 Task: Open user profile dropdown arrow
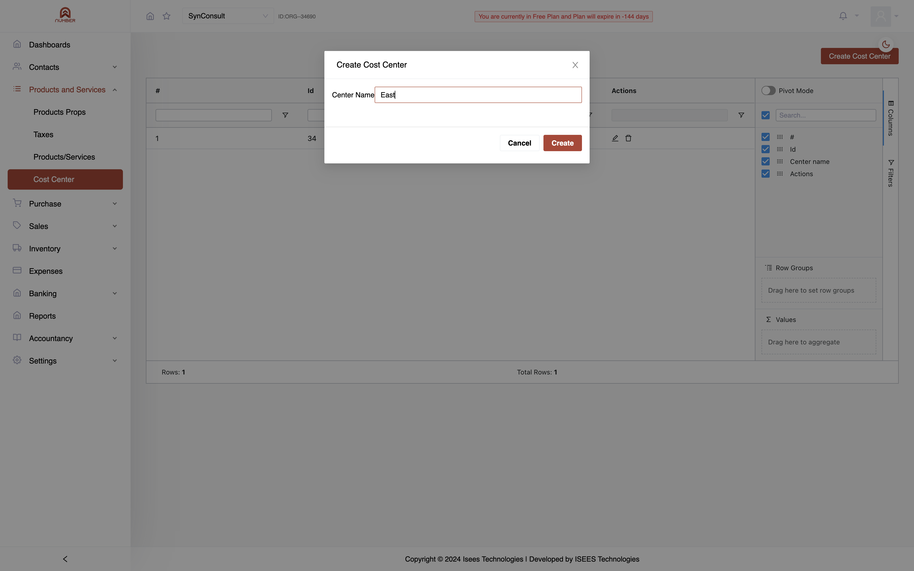coord(896,16)
